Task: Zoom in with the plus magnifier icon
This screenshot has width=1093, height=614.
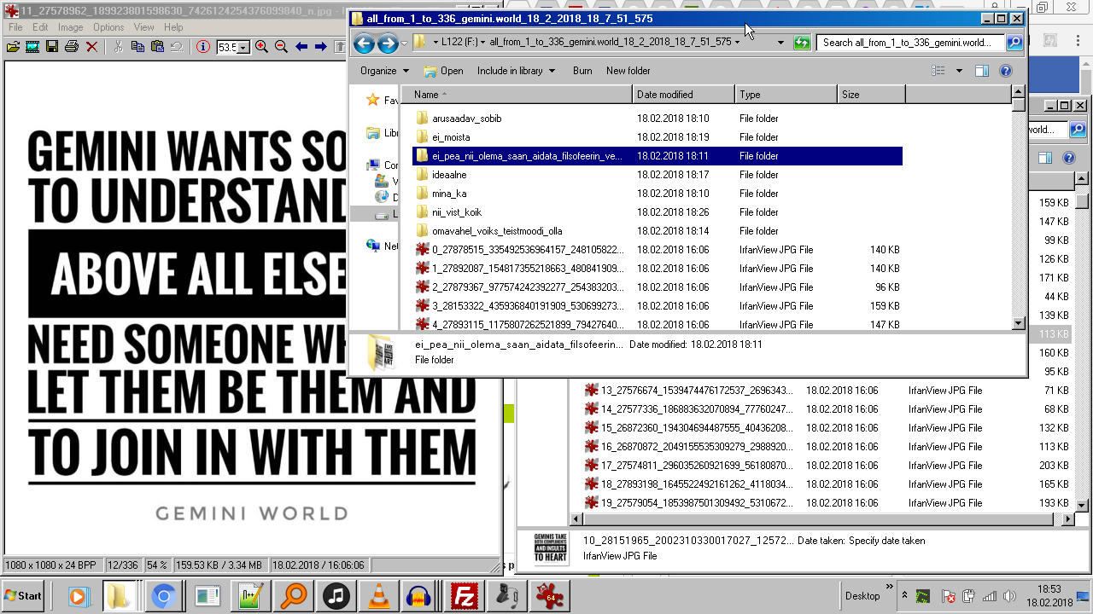Action: [261, 47]
